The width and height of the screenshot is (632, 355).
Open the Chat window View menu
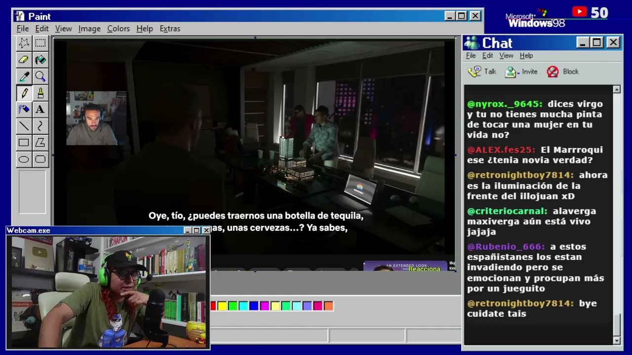[506, 56]
